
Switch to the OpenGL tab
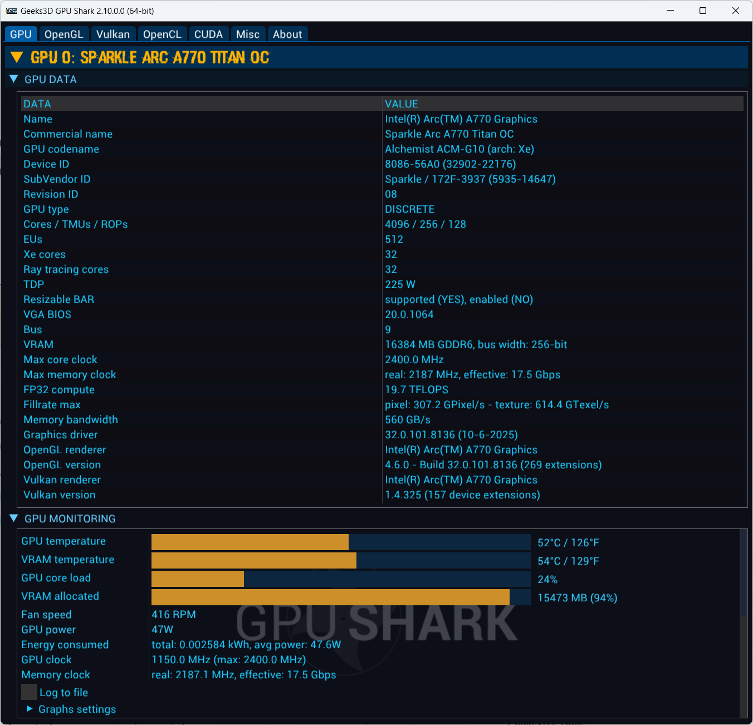63,34
